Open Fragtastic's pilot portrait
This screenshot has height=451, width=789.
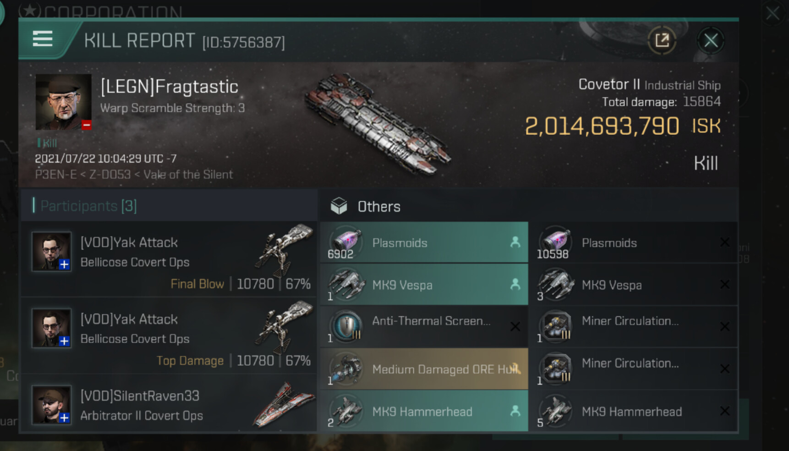(63, 102)
